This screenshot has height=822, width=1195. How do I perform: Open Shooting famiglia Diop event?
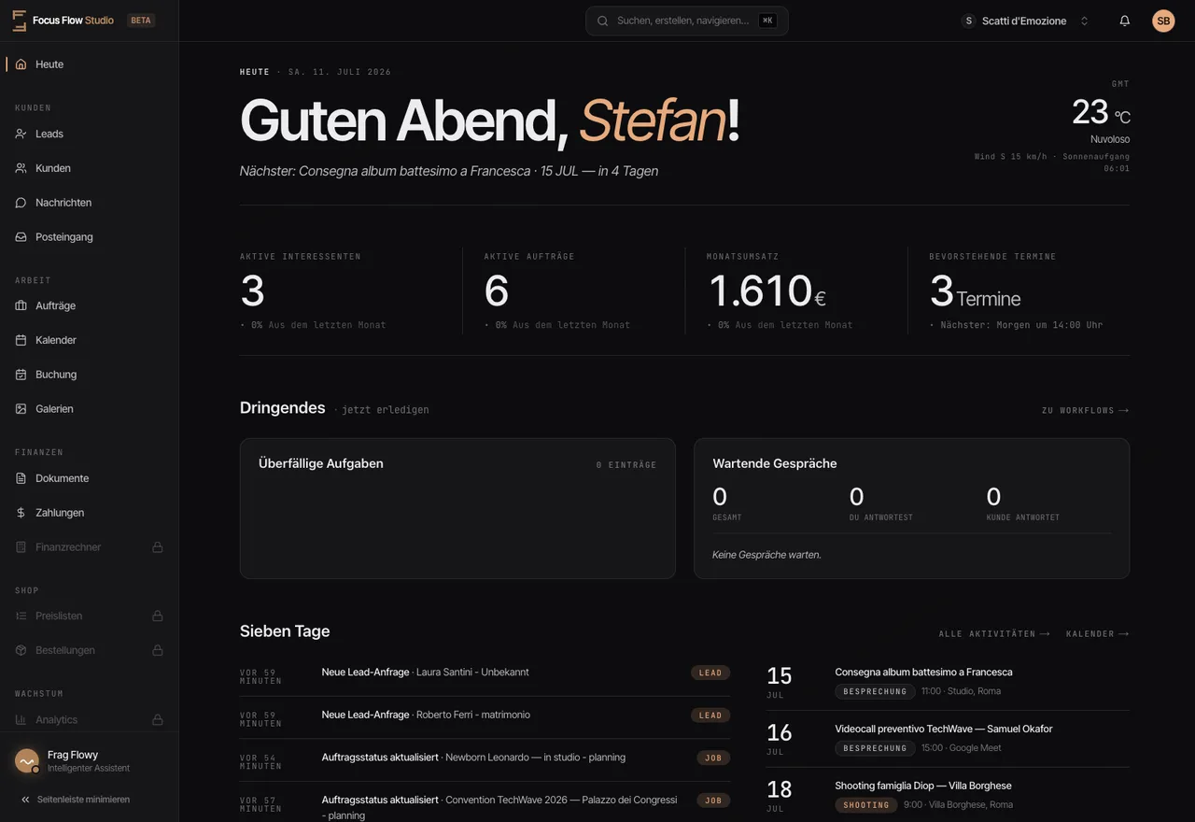[x=948, y=796]
